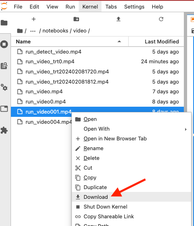Screen dimensions: 194x226
Task: Create a new folder with folder-plus icon
Action: [76, 19]
